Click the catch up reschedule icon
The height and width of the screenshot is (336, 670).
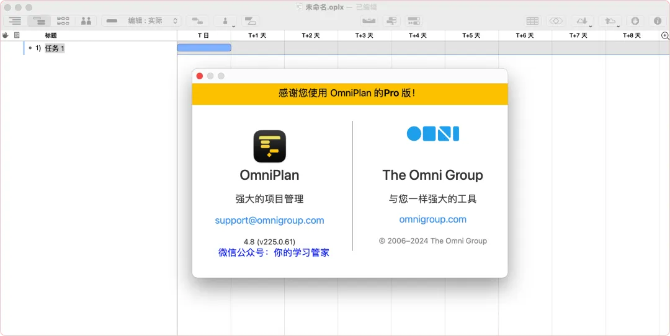point(414,20)
